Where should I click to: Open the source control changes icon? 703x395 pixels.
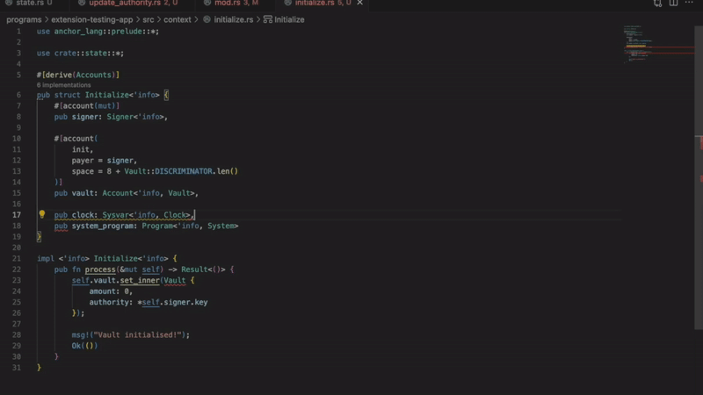click(658, 4)
